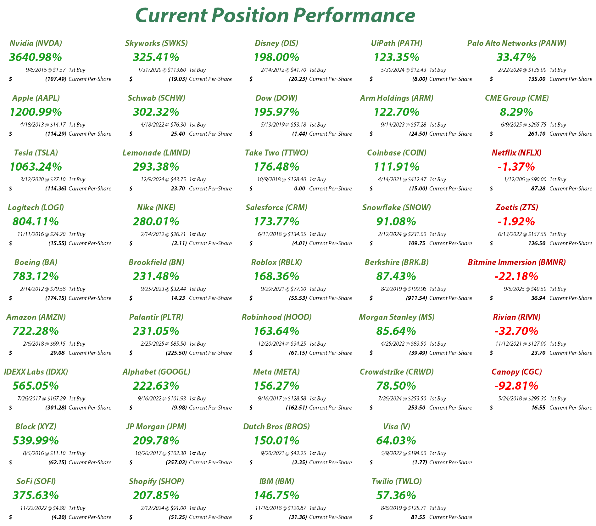This screenshot has height=526, width=596.
Task: Click Apple's 1200.99% return figure
Action: point(36,112)
